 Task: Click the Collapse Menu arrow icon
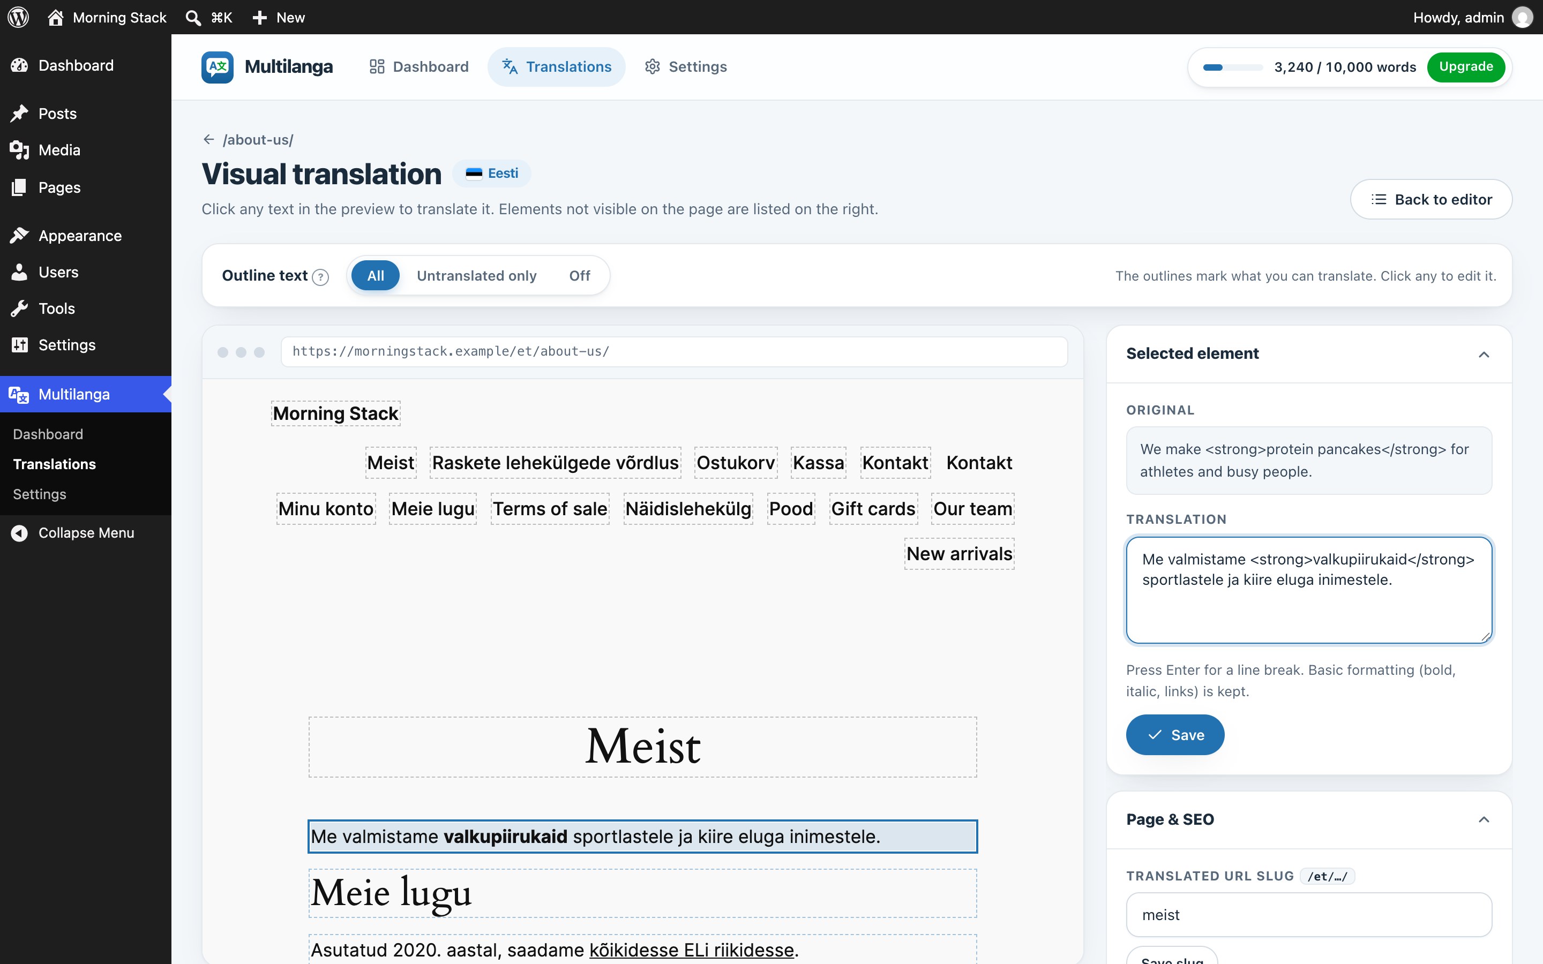coord(19,533)
